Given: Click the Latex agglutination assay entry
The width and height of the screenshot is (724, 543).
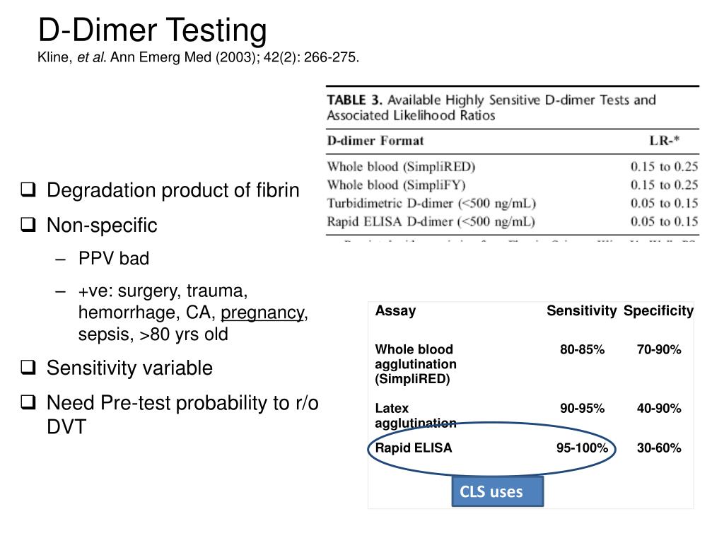Looking at the screenshot, I should (x=416, y=416).
